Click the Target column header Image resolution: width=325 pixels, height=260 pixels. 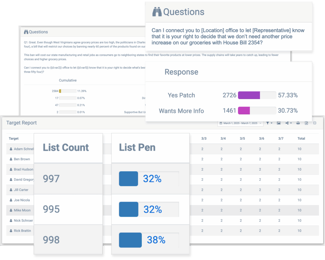[x=14, y=138]
